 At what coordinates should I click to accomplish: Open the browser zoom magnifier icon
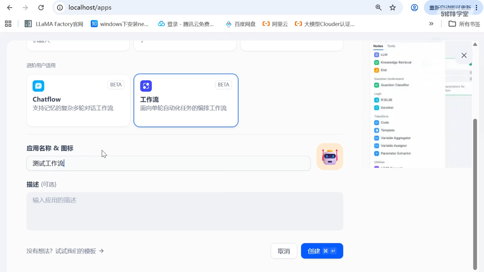tap(379, 8)
